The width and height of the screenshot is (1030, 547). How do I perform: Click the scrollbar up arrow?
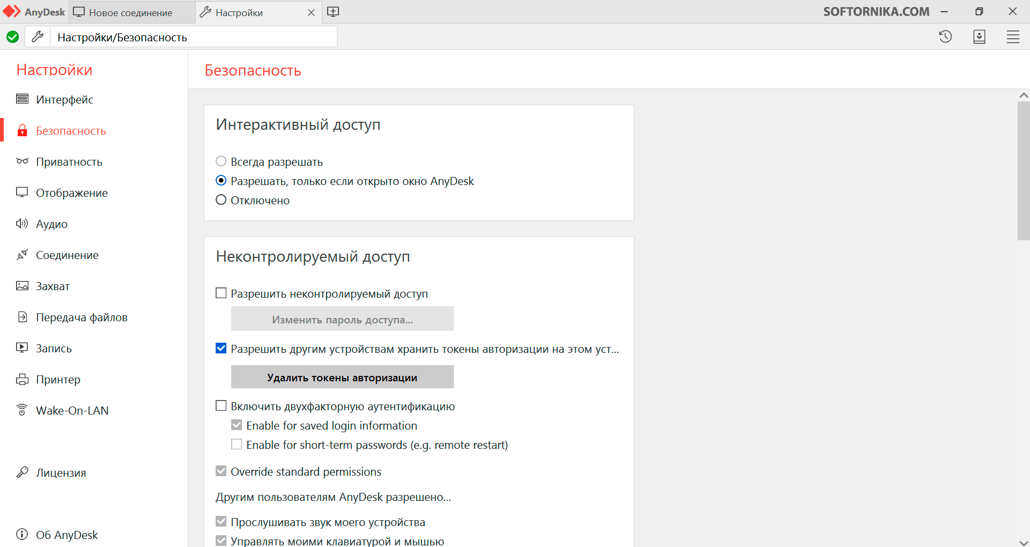coord(1024,95)
